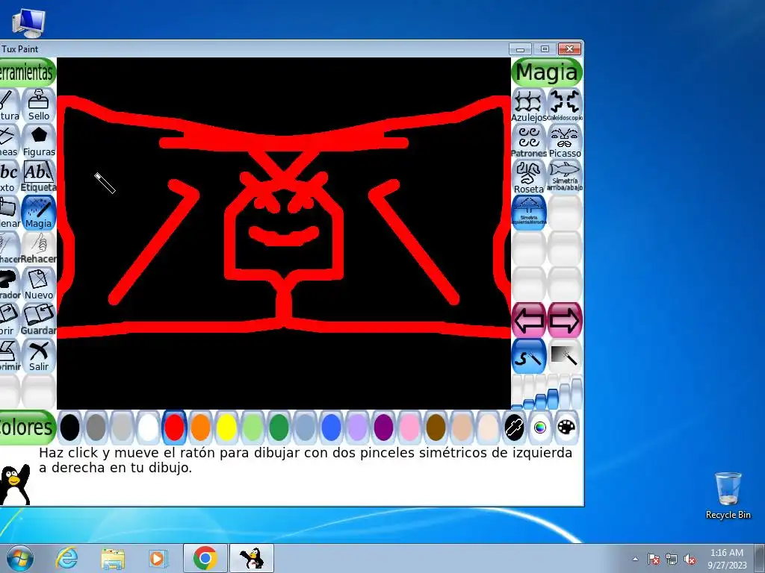Image resolution: width=765 pixels, height=573 pixels.
Task: Choose Simetría izquierda/derecha magic effect
Action: [529, 213]
